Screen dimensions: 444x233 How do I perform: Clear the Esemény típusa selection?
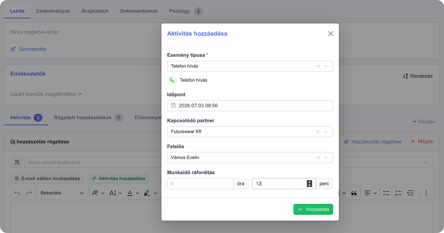(318, 66)
